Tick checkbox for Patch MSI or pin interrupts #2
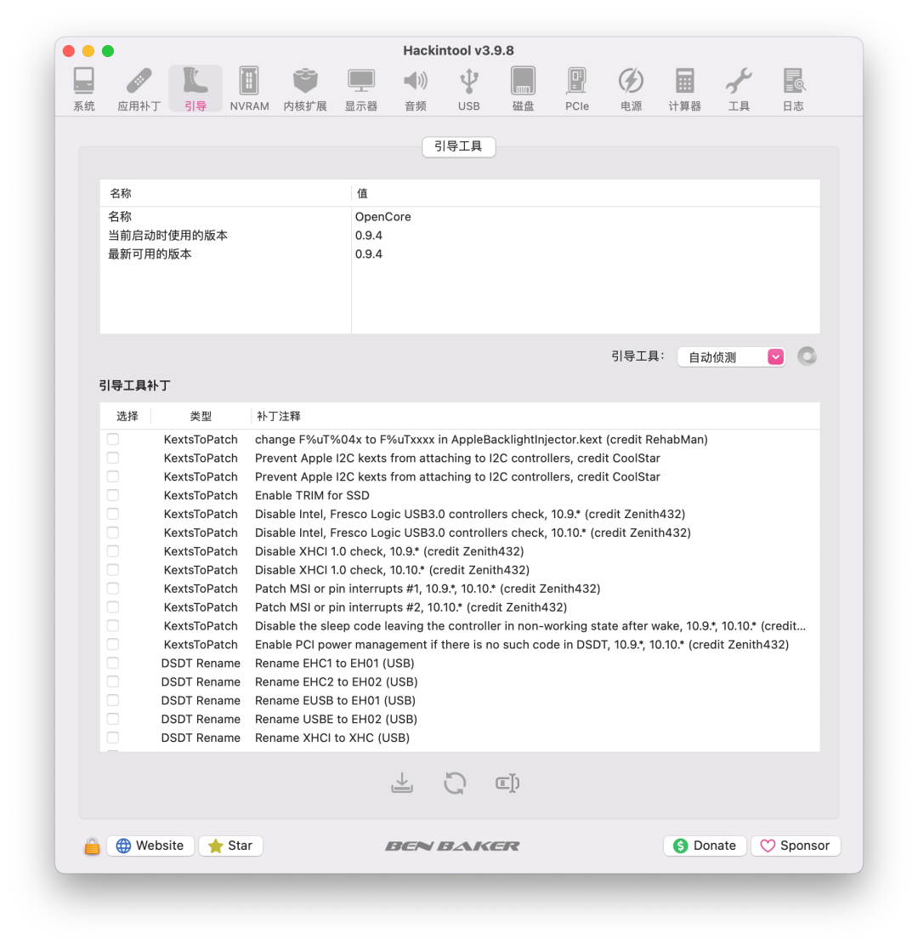Screen dimensions: 918x946 click(113, 607)
